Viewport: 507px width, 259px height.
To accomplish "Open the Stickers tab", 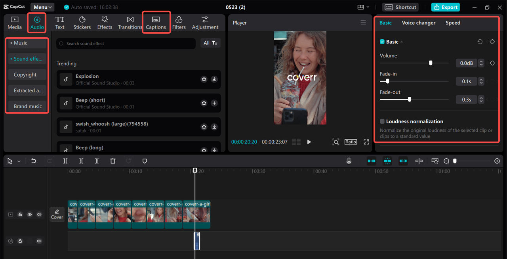I will click(82, 23).
